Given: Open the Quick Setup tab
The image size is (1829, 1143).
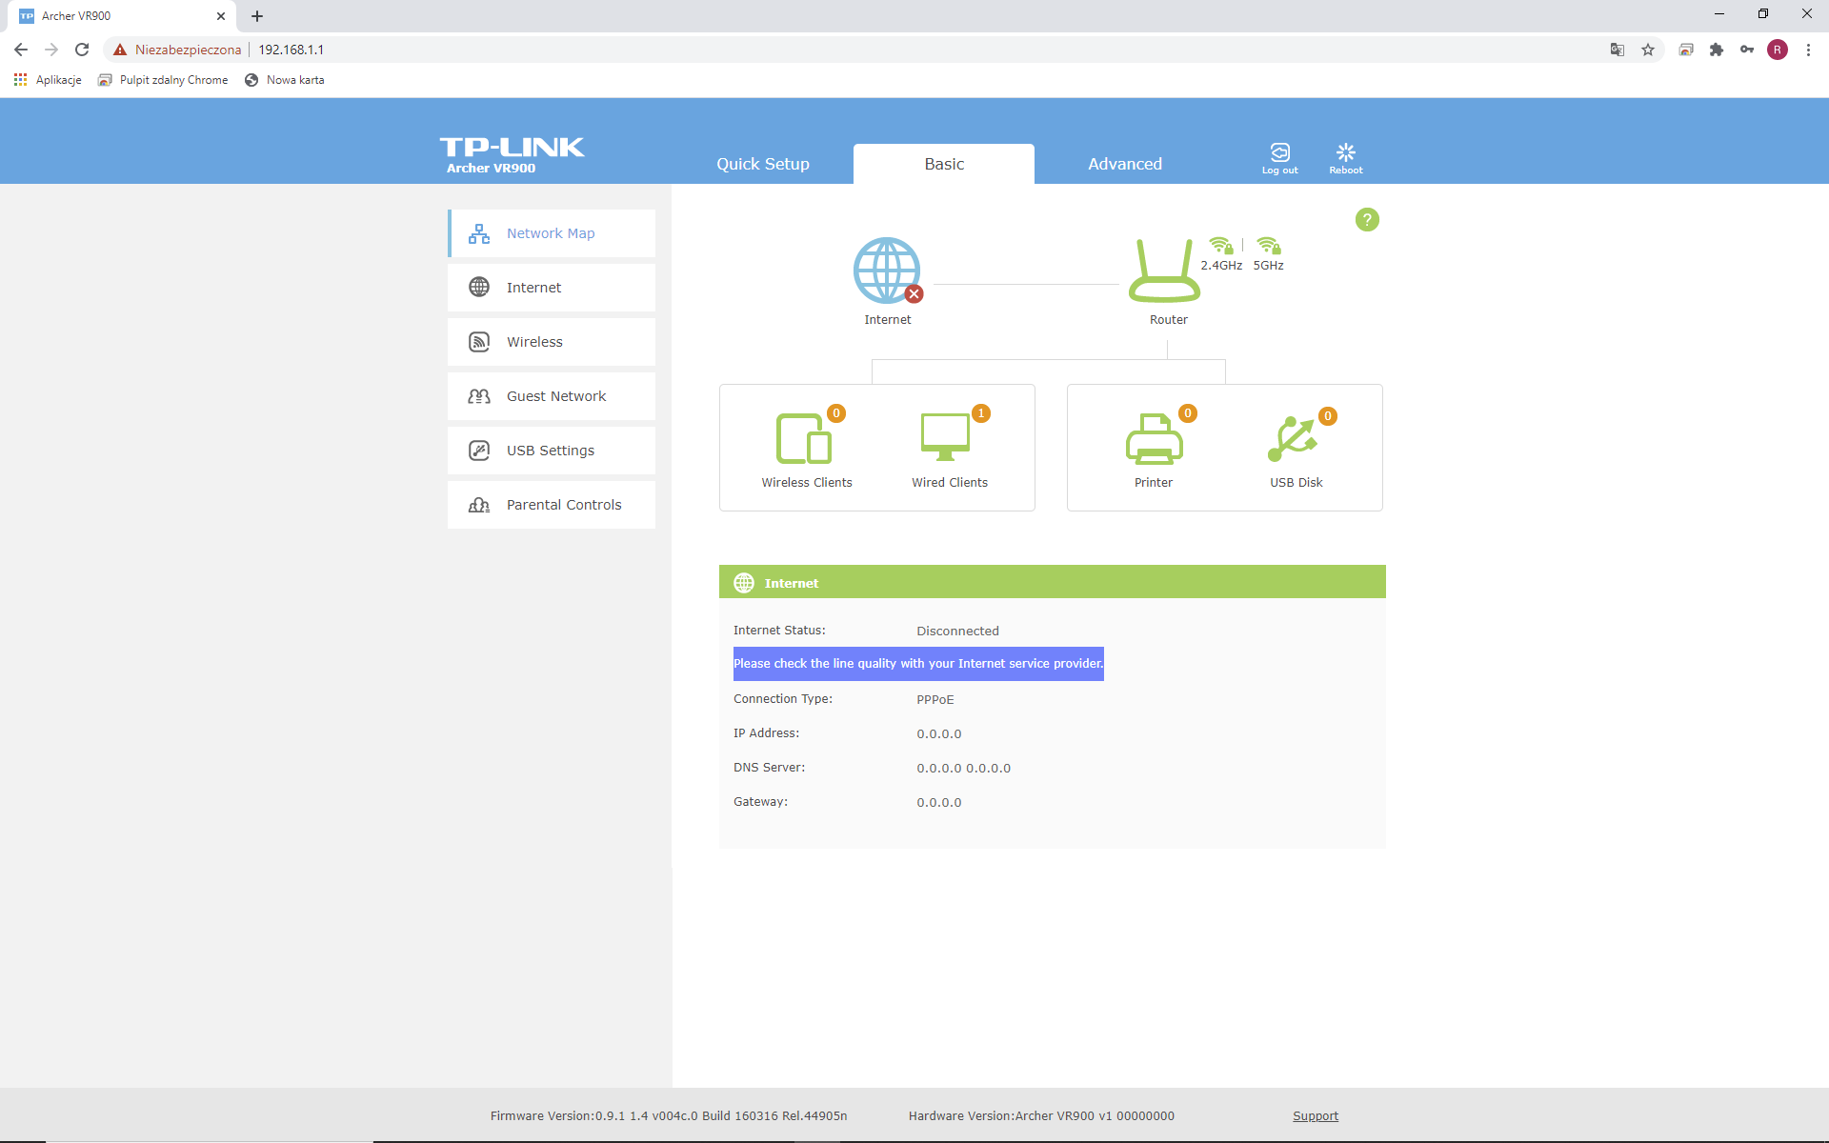Looking at the screenshot, I should [x=762, y=164].
